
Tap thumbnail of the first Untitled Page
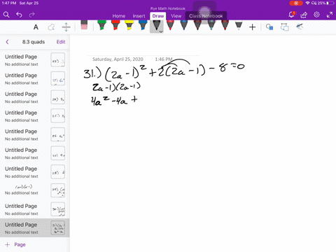58,60
